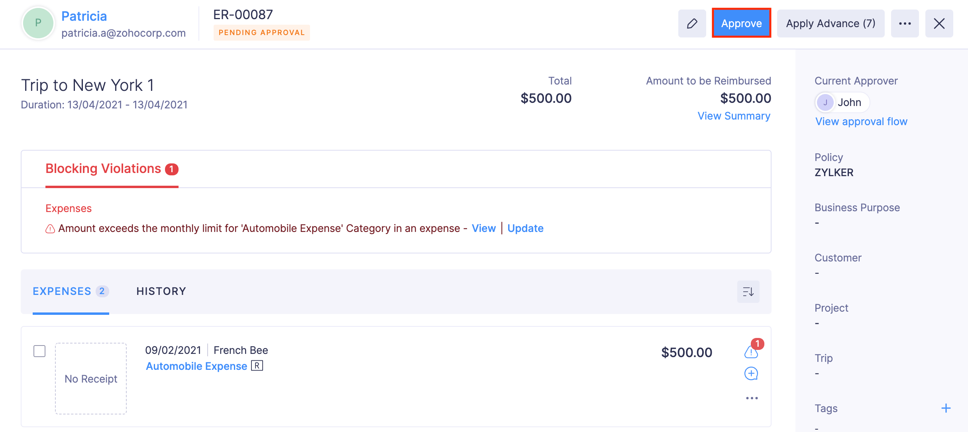The height and width of the screenshot is (432, 968).
Task: Open the Automobile Expense category link
Action: tap(196, 365)
